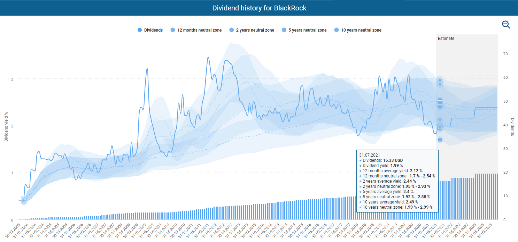Click the '10' tick on the dividends axis
The height and width of the screenshot is (242, 518).
click(x=505, y=196)
